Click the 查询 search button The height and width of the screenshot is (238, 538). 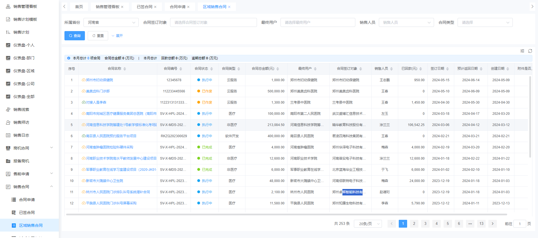(75, 36)
